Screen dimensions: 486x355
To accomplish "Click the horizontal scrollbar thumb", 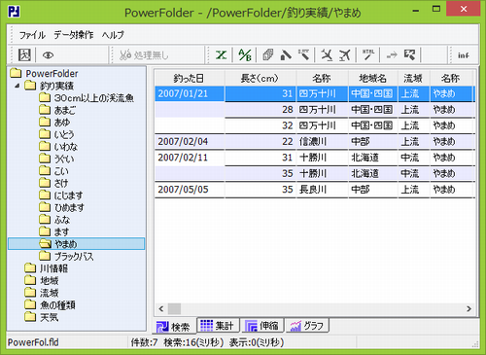I will click(174, 309).
